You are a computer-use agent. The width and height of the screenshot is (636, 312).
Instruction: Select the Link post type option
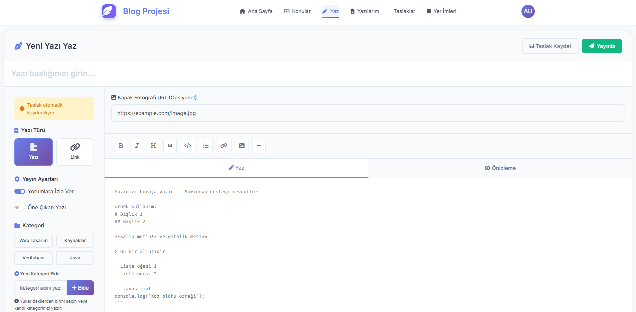(75, 152)
